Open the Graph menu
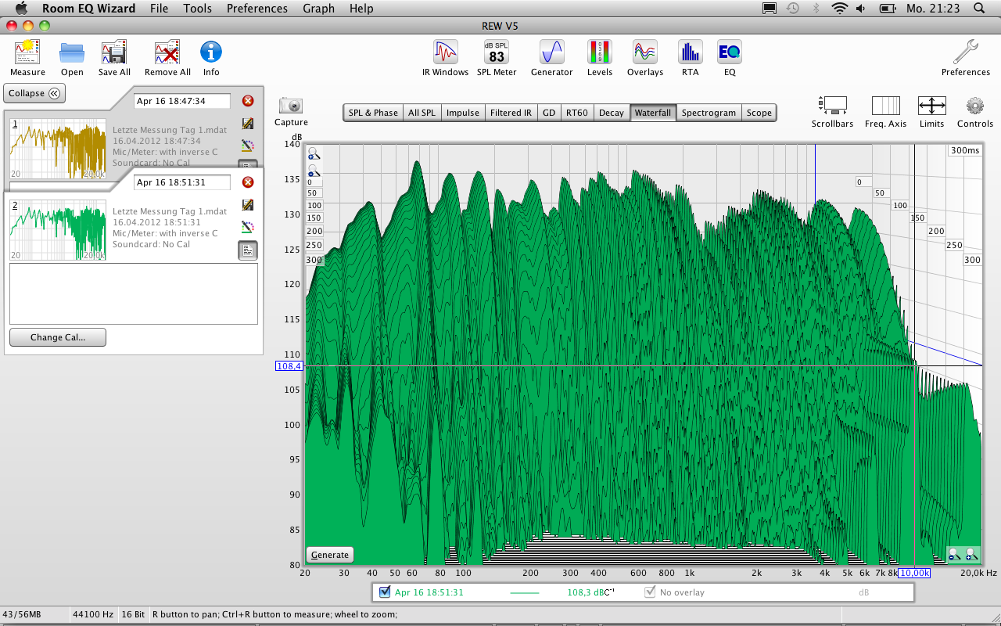 click(318, 9)
